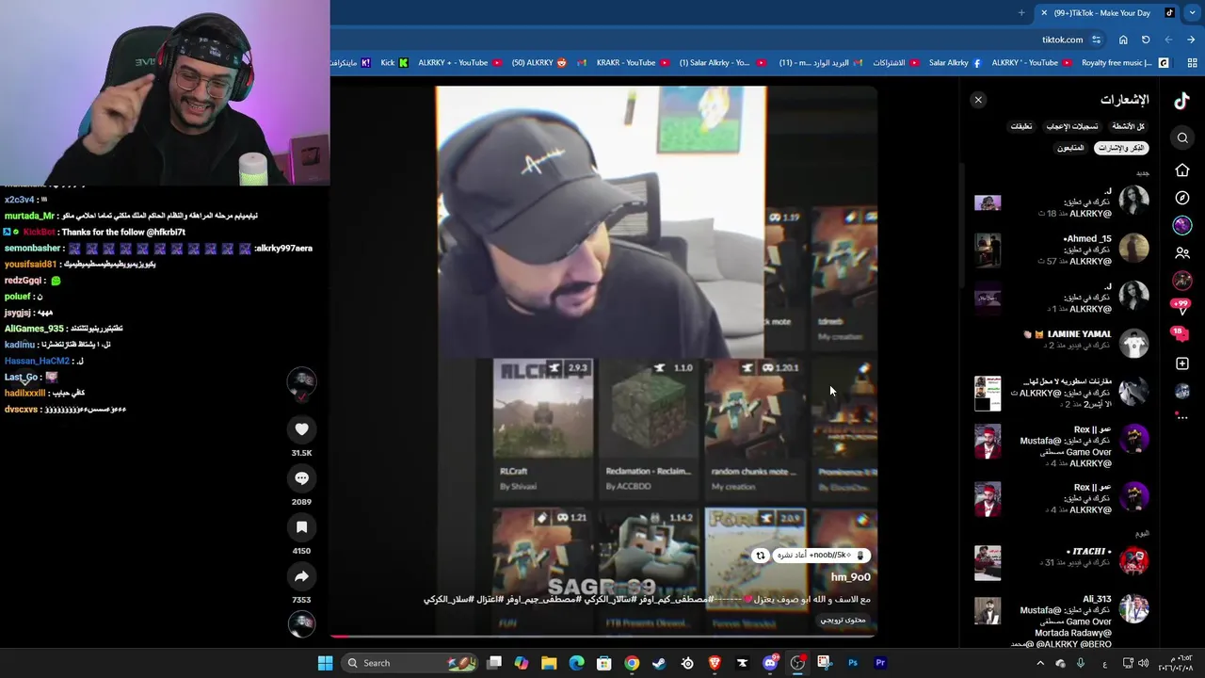The height and width of the screenshot is (678, 1205).
Task: Click the browser back arrow
Action: pyautogui.click(x=1191, y=40)
